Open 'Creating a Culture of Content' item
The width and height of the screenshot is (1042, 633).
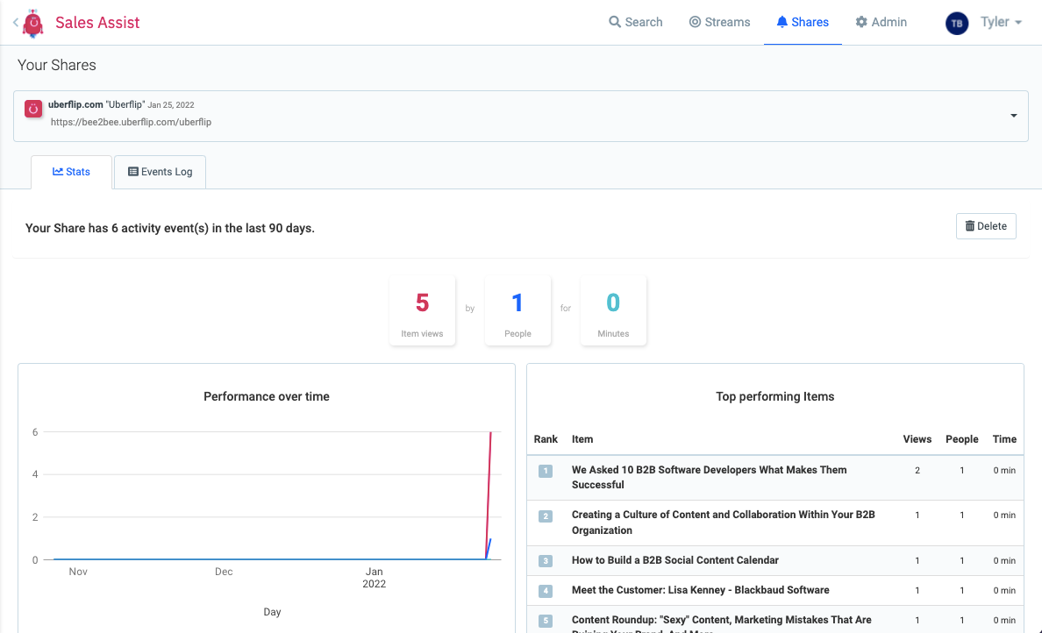[723, 522]
